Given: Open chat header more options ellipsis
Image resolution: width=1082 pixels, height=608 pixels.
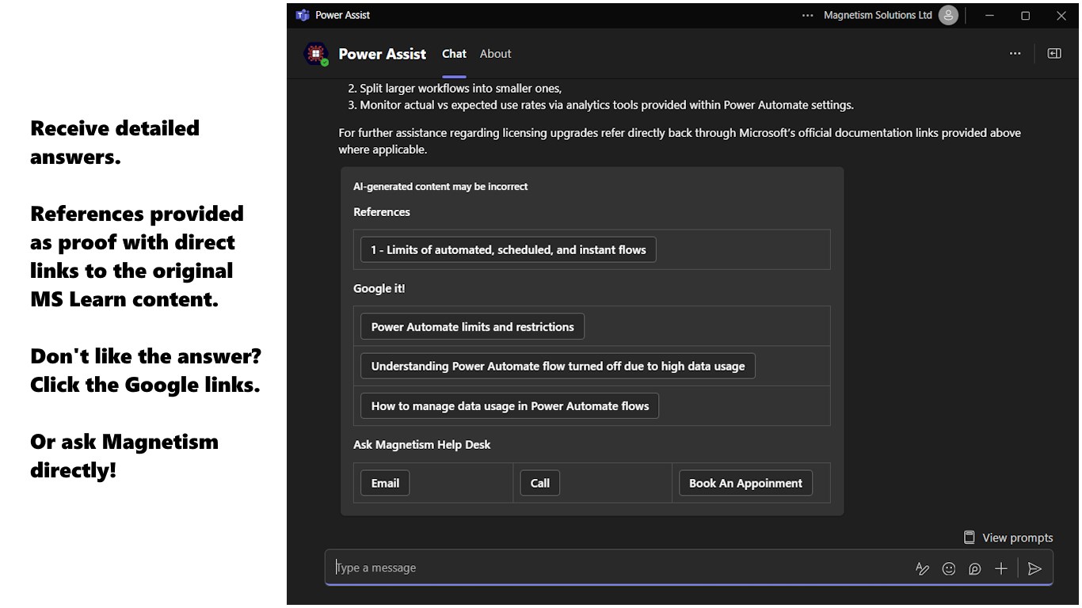Looking at the screenshot, I should pos(1015,54).
